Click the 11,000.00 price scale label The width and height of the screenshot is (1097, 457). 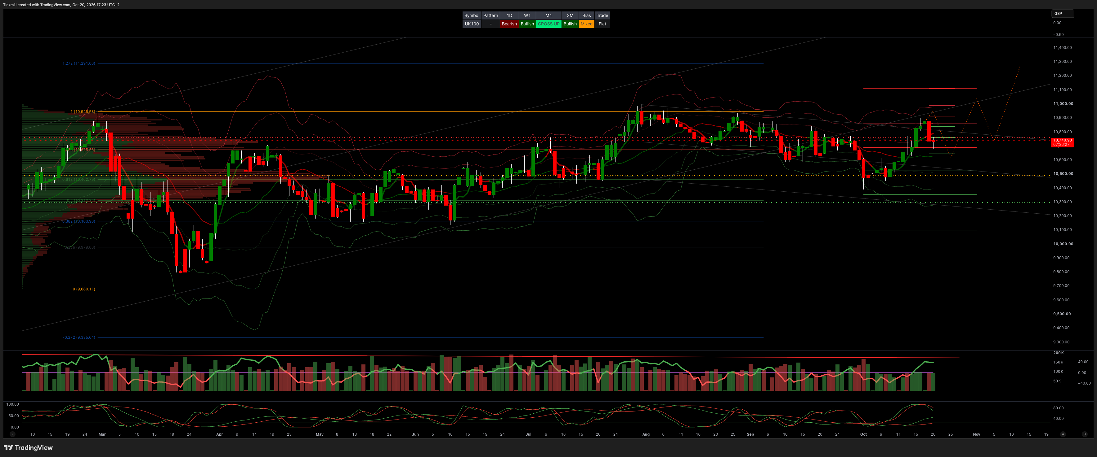1063,104
